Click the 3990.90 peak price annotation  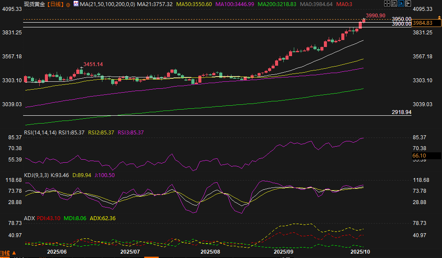point(375,16)
